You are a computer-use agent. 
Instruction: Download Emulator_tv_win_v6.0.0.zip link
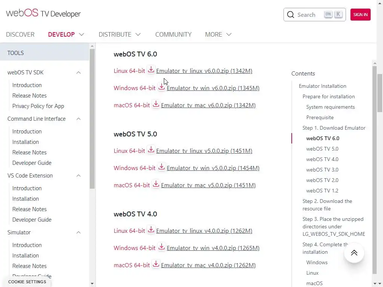click(x=213, y=88)
